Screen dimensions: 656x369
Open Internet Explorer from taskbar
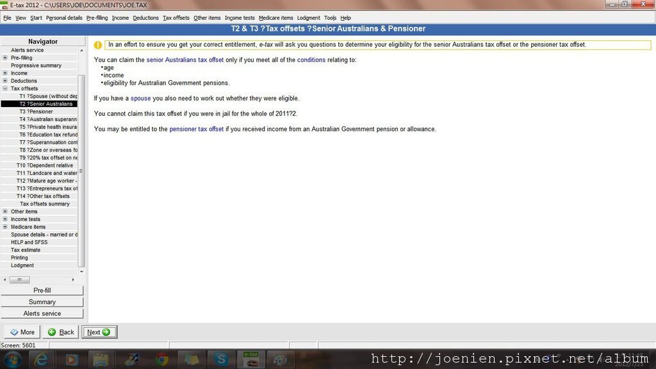point(42,359)
